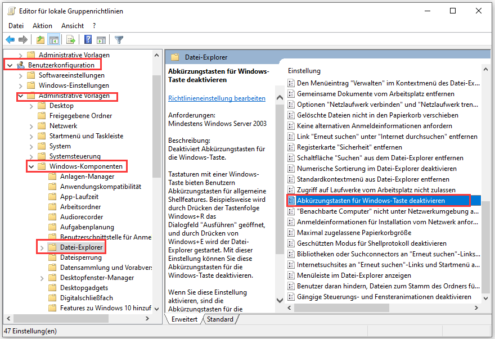
Task: Open the Aktion menu
Action: tap(42, 25)
